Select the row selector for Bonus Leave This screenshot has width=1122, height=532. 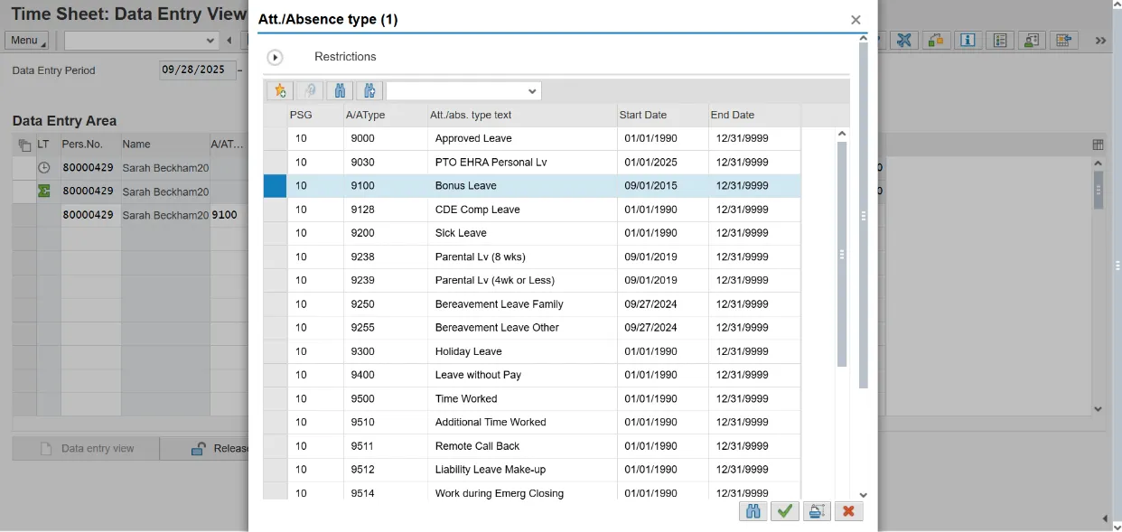(275, 186)
